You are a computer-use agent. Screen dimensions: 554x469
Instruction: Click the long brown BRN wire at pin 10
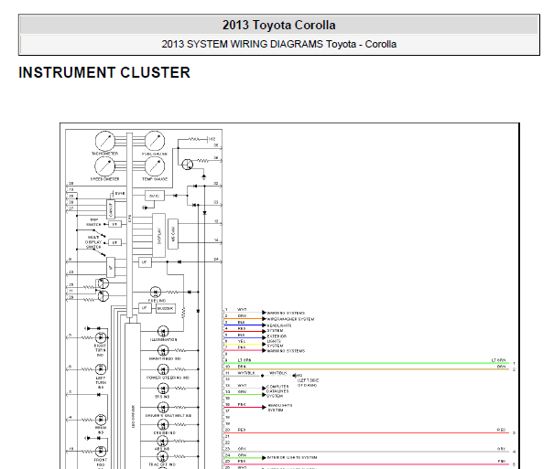[x=367, y=369]
